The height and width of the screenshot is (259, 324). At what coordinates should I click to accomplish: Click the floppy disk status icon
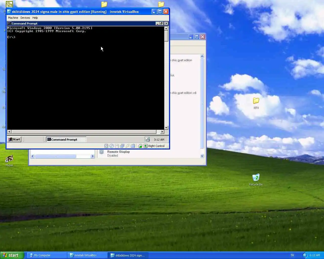pos(117,146)
